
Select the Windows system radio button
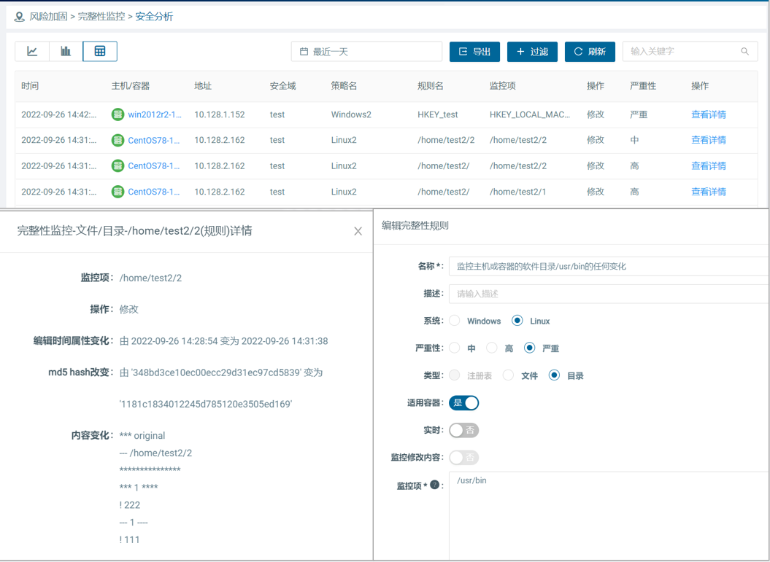pyautogui.click(x=455, y=321)
